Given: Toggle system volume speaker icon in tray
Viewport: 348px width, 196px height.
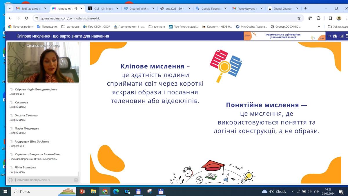Looking at the screenshot, I should pyautogui.click(x=309, y=192).
